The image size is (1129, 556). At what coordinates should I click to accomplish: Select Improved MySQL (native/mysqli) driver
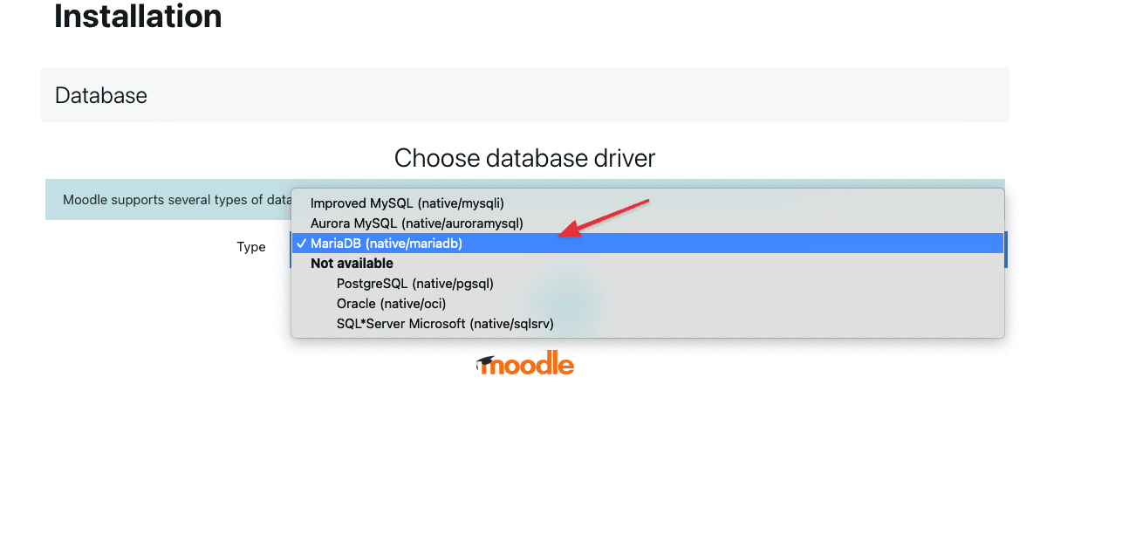(x=407, y=203)
